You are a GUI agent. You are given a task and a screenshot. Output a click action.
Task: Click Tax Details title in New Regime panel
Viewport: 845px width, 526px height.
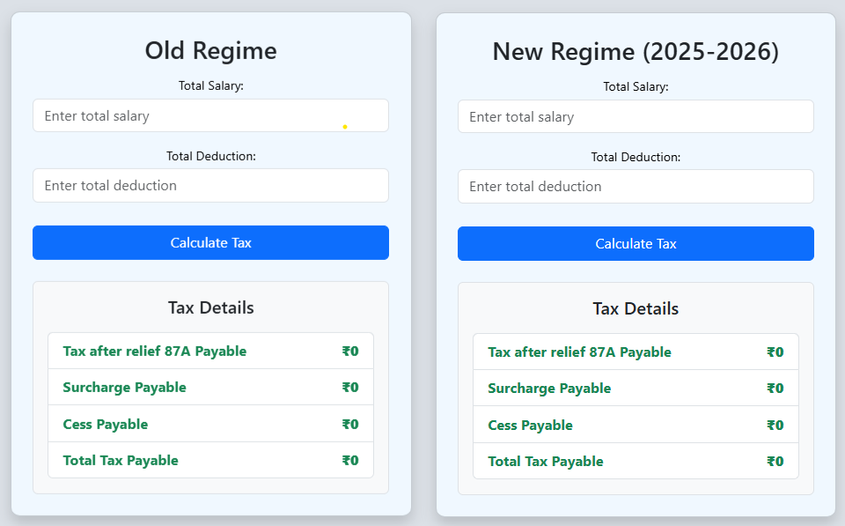[636, 308]
